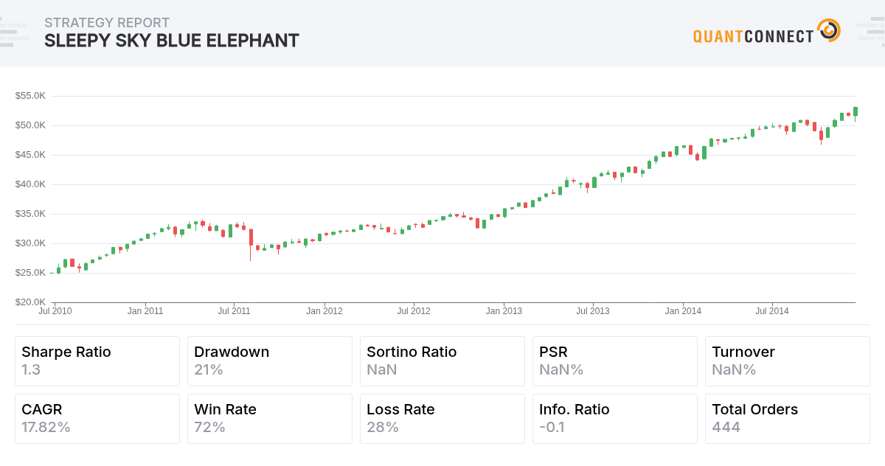
Task: Select the 21% drawdown value
Action: (209, 370)
